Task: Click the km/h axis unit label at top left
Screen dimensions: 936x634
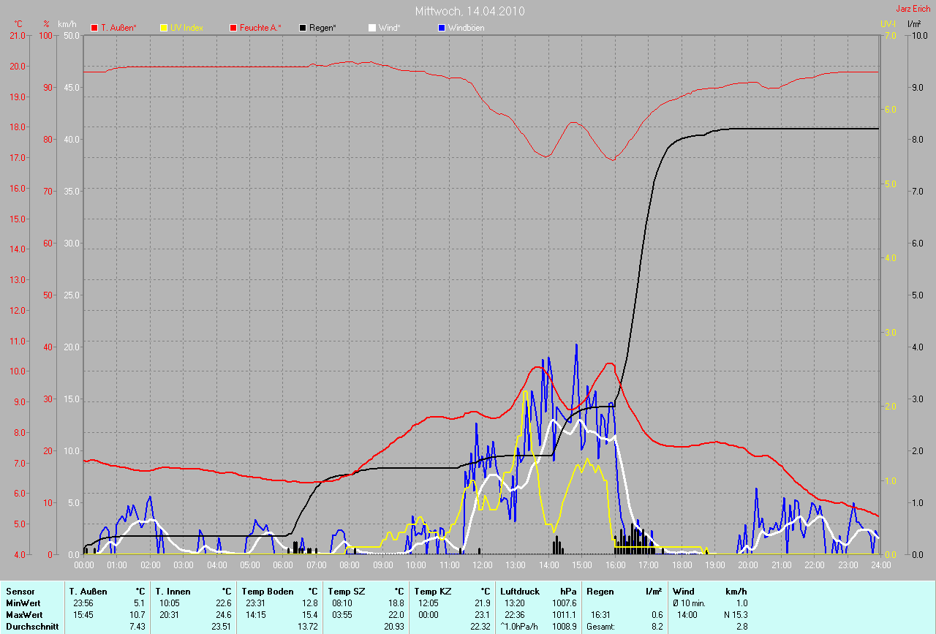Action: tap(67, 24)
